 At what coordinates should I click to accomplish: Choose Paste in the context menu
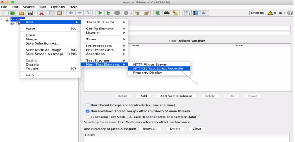[51, 29]
